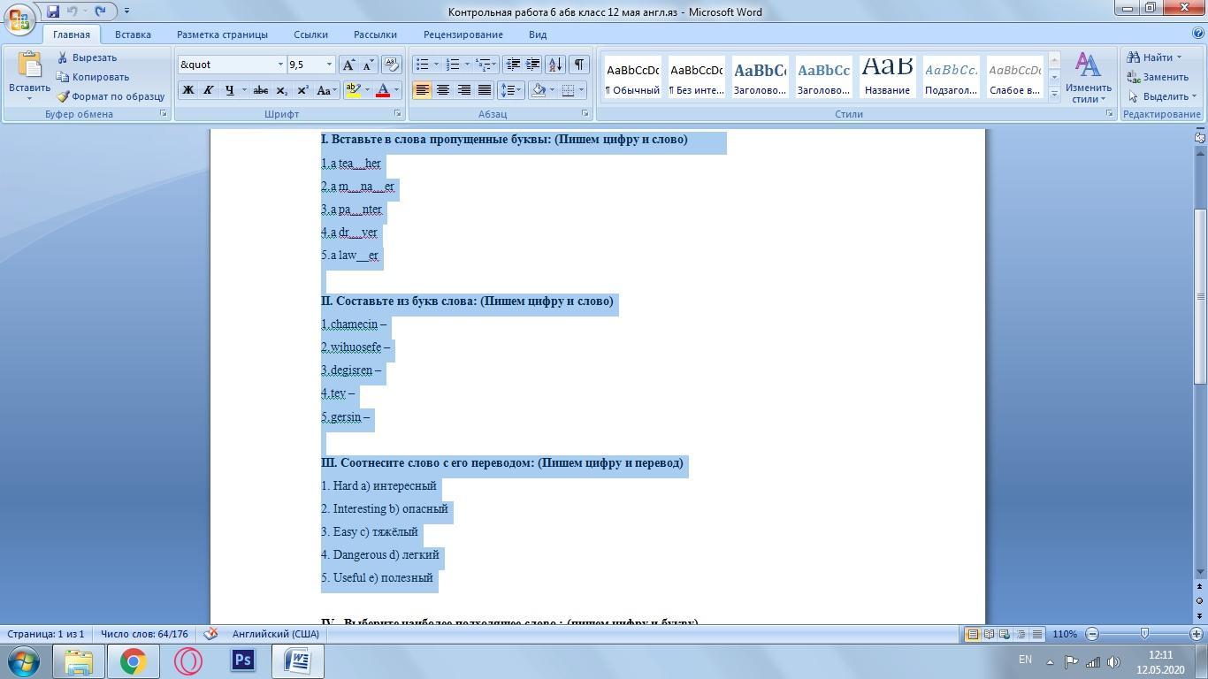
Task: Click the spell check icon in status bar
Action: click(210, 634)
